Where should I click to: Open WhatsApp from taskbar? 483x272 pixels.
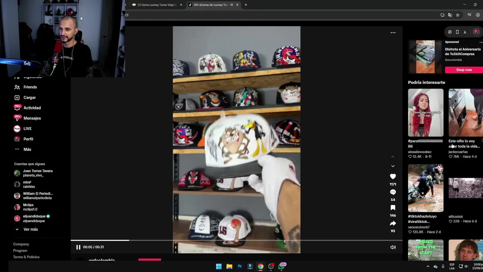click(x=282, y=266)
